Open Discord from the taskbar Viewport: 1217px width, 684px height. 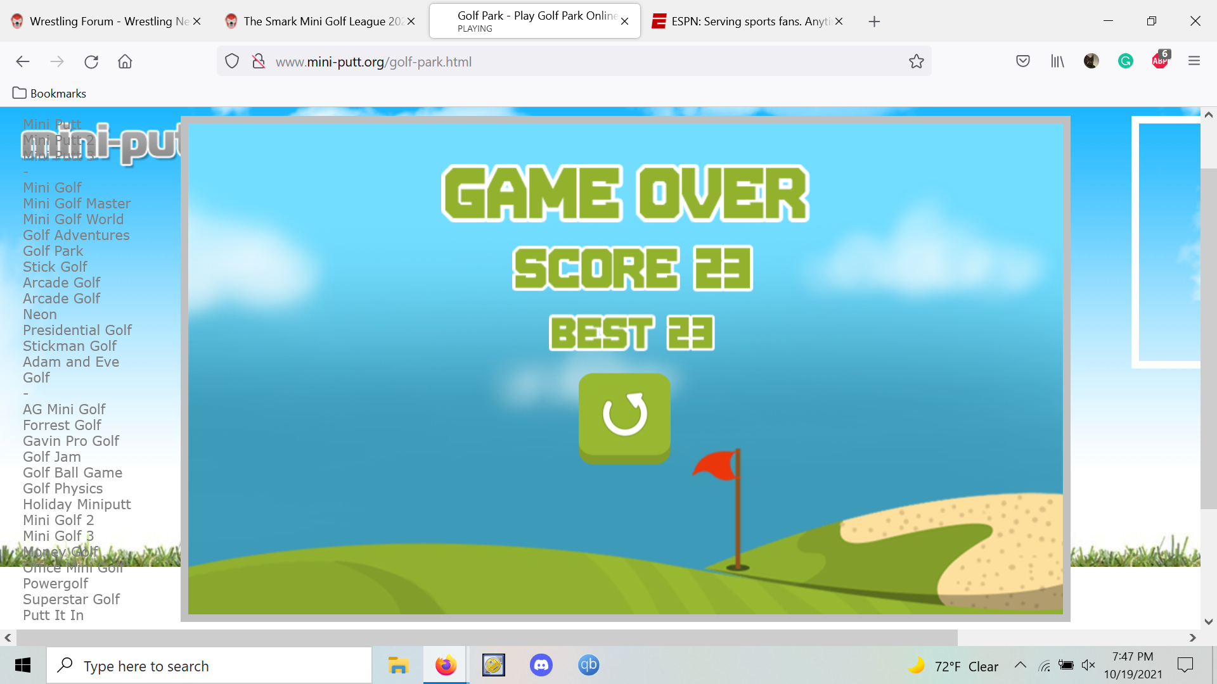point(541,665)
